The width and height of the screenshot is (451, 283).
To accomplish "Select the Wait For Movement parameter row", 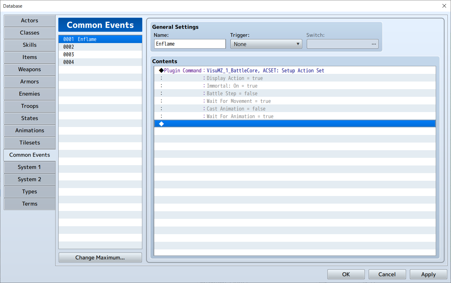I will tap(238, 101).
